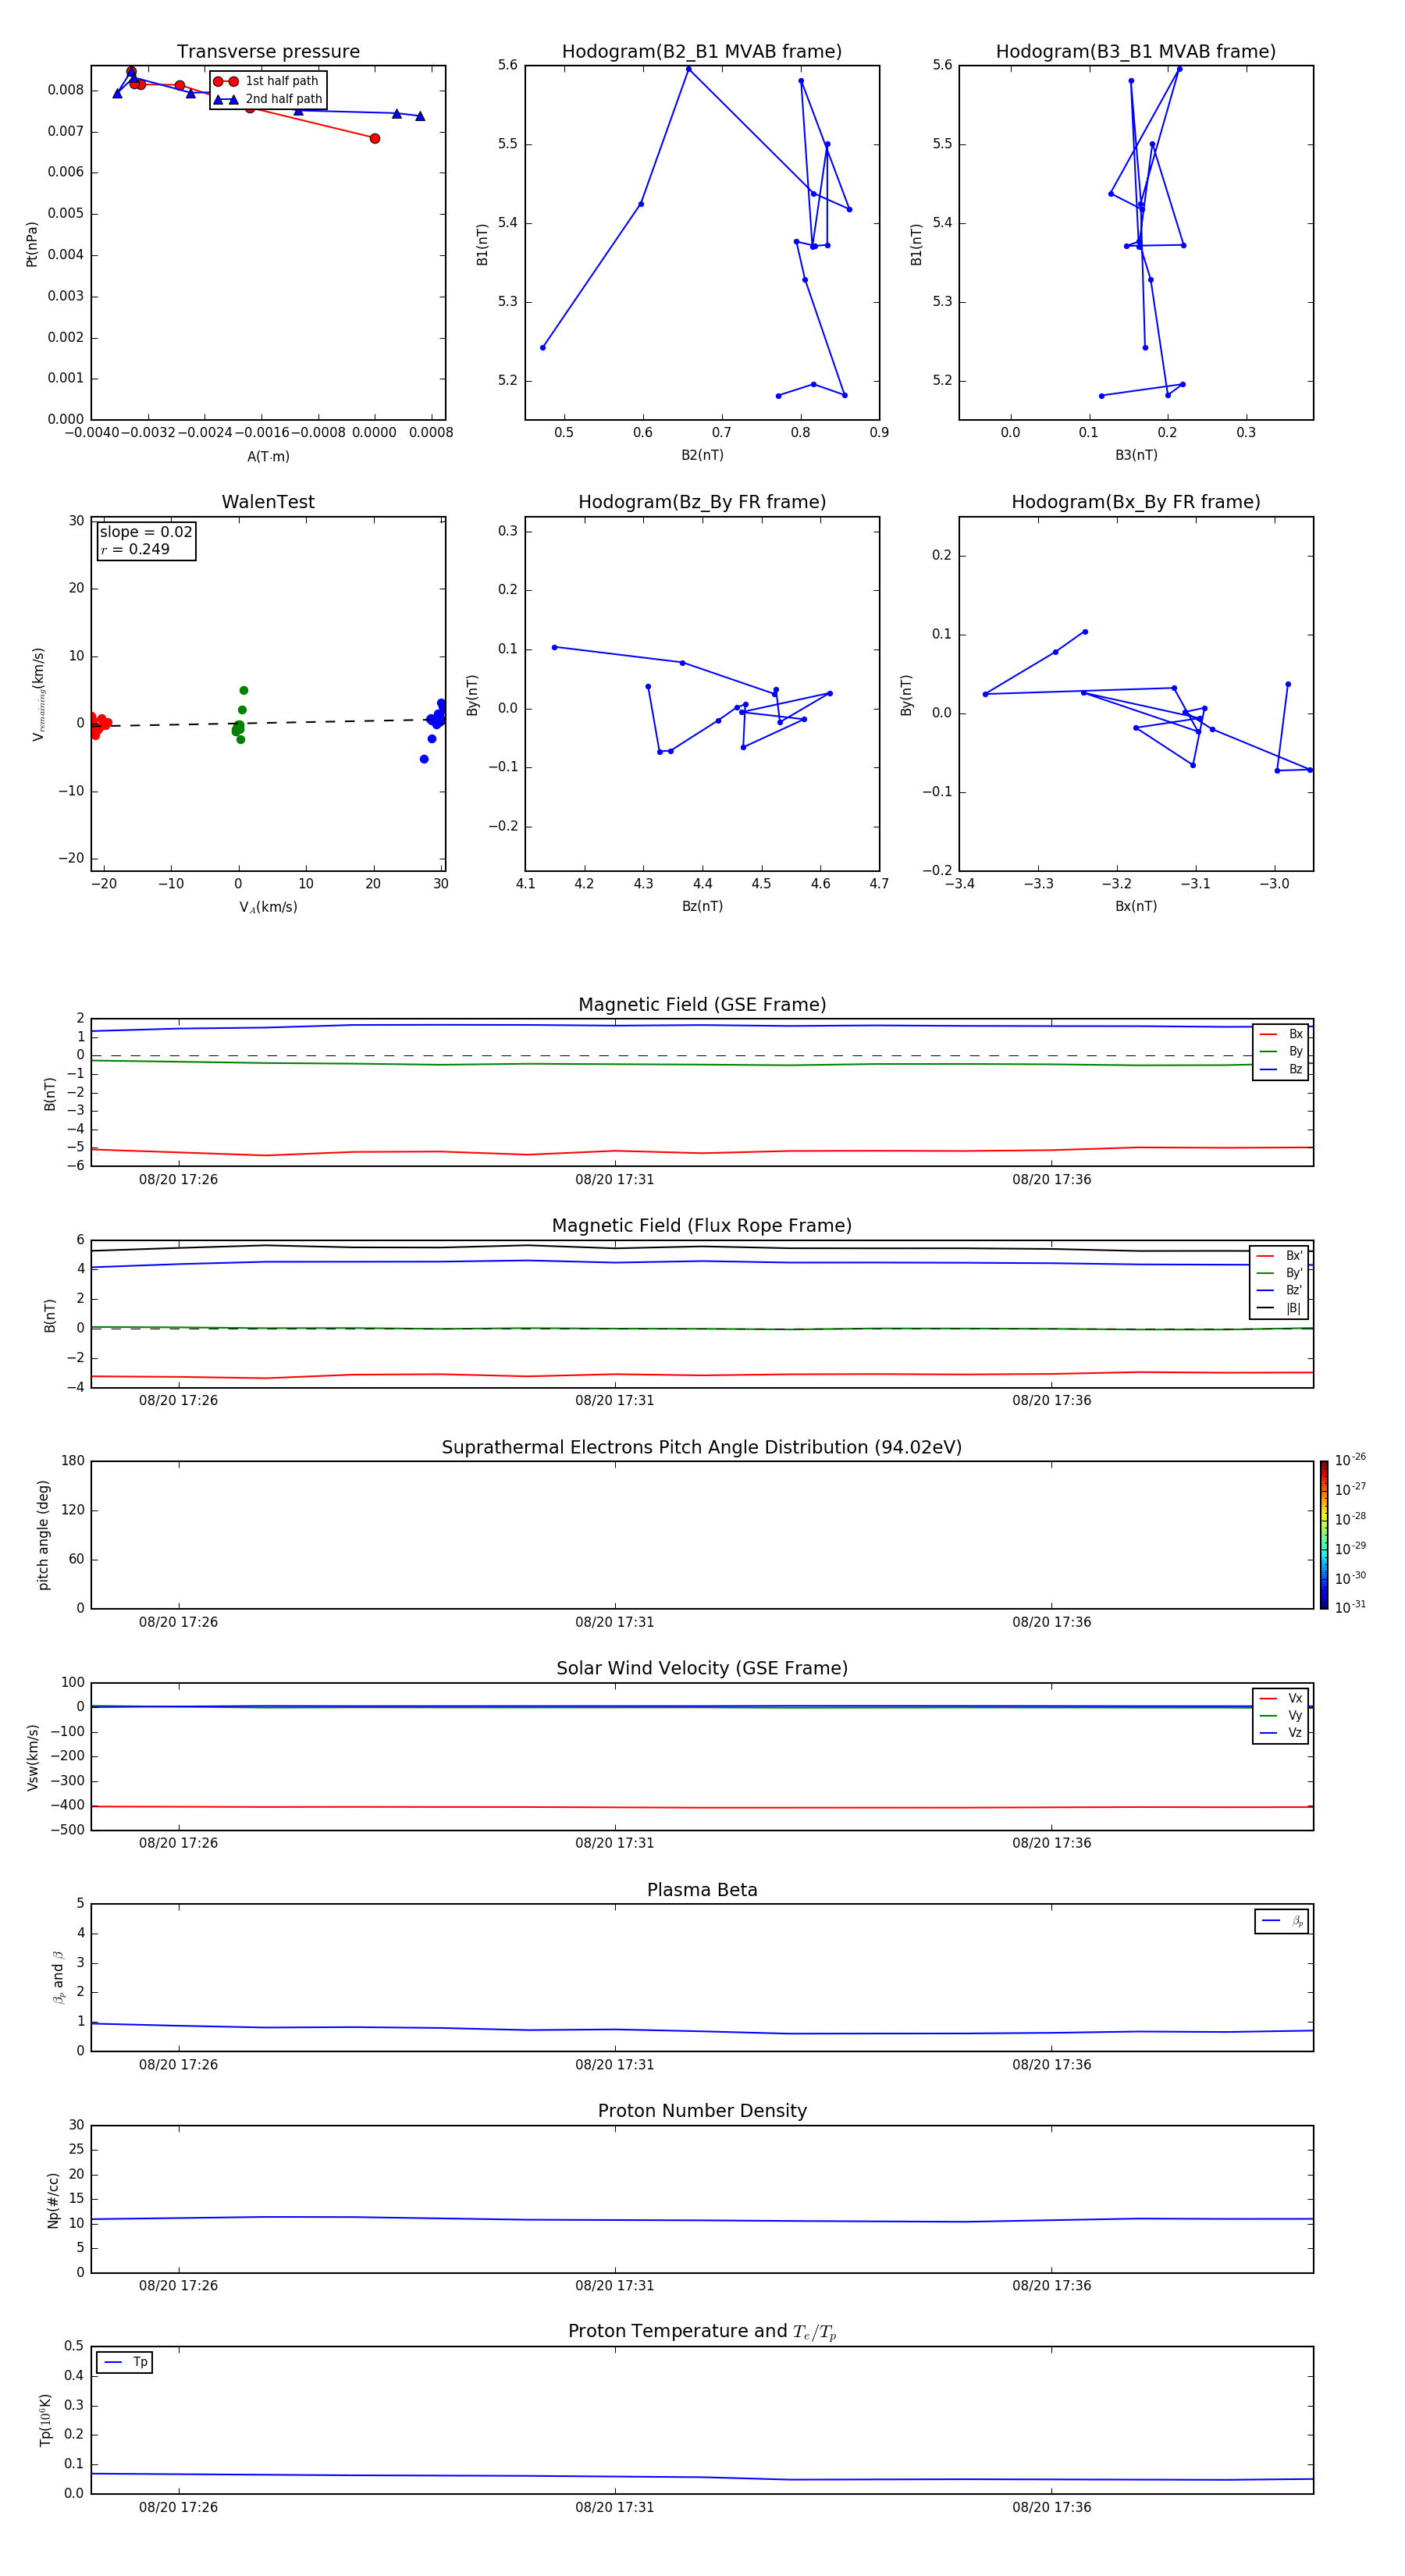Click the 'r = 0.249' annotation
Image resolution: width=1405 pixels, height=2576 pixels.
(x=135, y=549)
